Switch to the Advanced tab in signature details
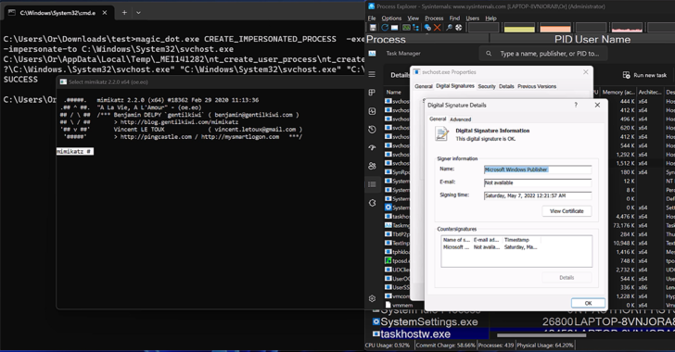Image resolution: width=675 pixels, height=352 pixels. point(460,119)
